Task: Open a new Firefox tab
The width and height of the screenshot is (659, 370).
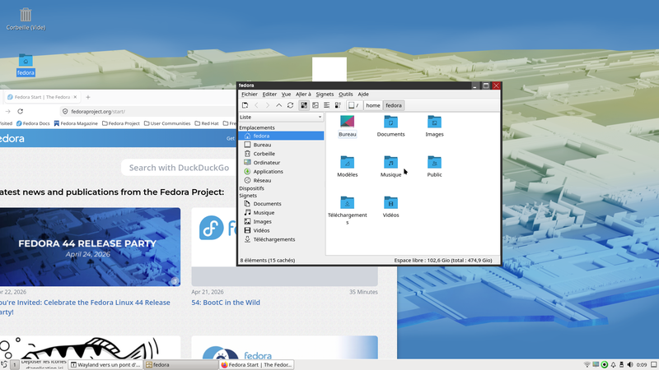Action: 88,97
